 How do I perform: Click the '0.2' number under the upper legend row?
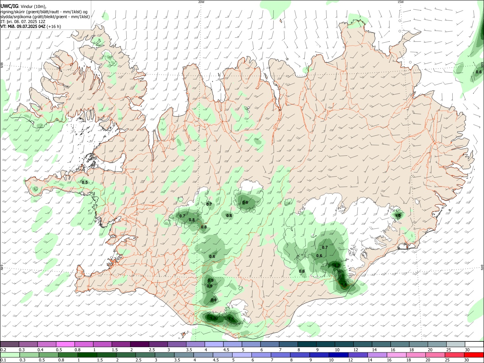pos(3,350)
